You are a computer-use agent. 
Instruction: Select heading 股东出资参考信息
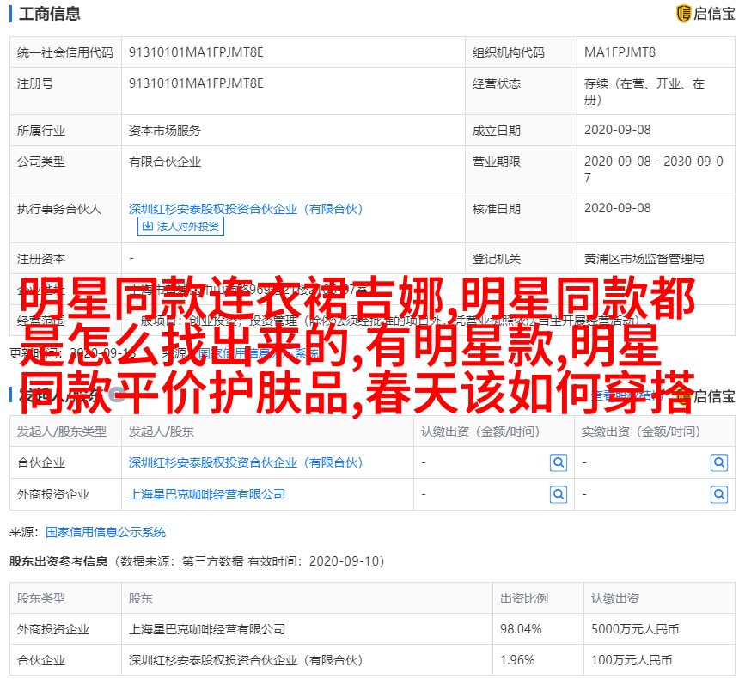(58, 561)
